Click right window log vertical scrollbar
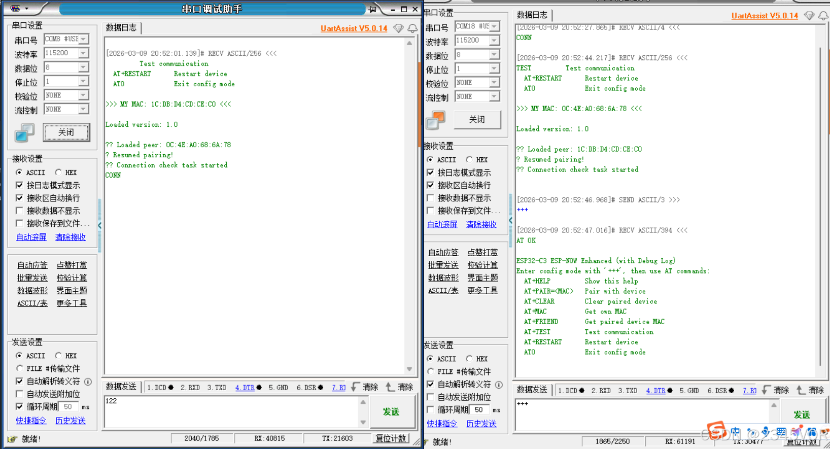This screenshot has height=449, width=830. (821, 205)
